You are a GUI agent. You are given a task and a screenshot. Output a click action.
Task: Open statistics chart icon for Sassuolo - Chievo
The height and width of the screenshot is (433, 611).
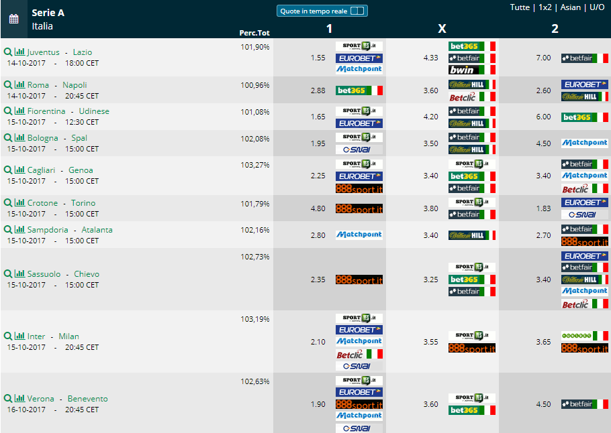pyautogui.click(x=19, y=273)
